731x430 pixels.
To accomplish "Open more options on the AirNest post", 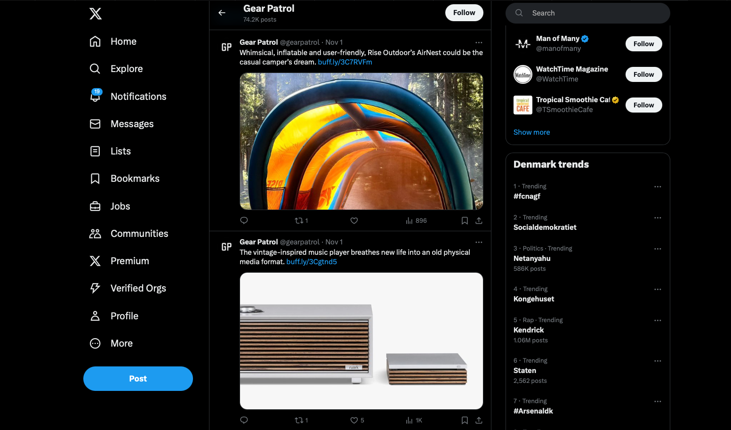I will 479,42.
